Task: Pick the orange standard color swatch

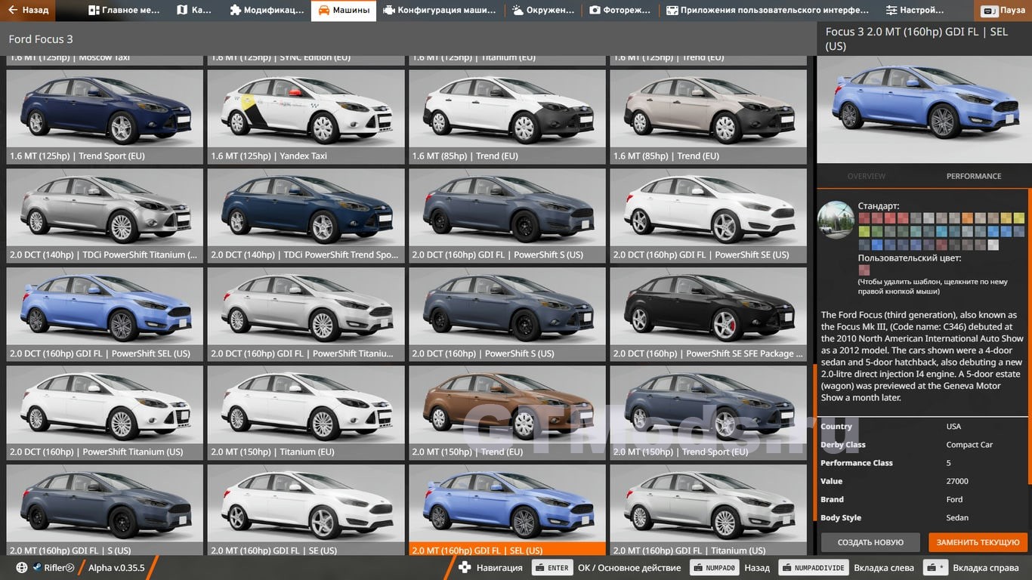Action: pos(967,218)
